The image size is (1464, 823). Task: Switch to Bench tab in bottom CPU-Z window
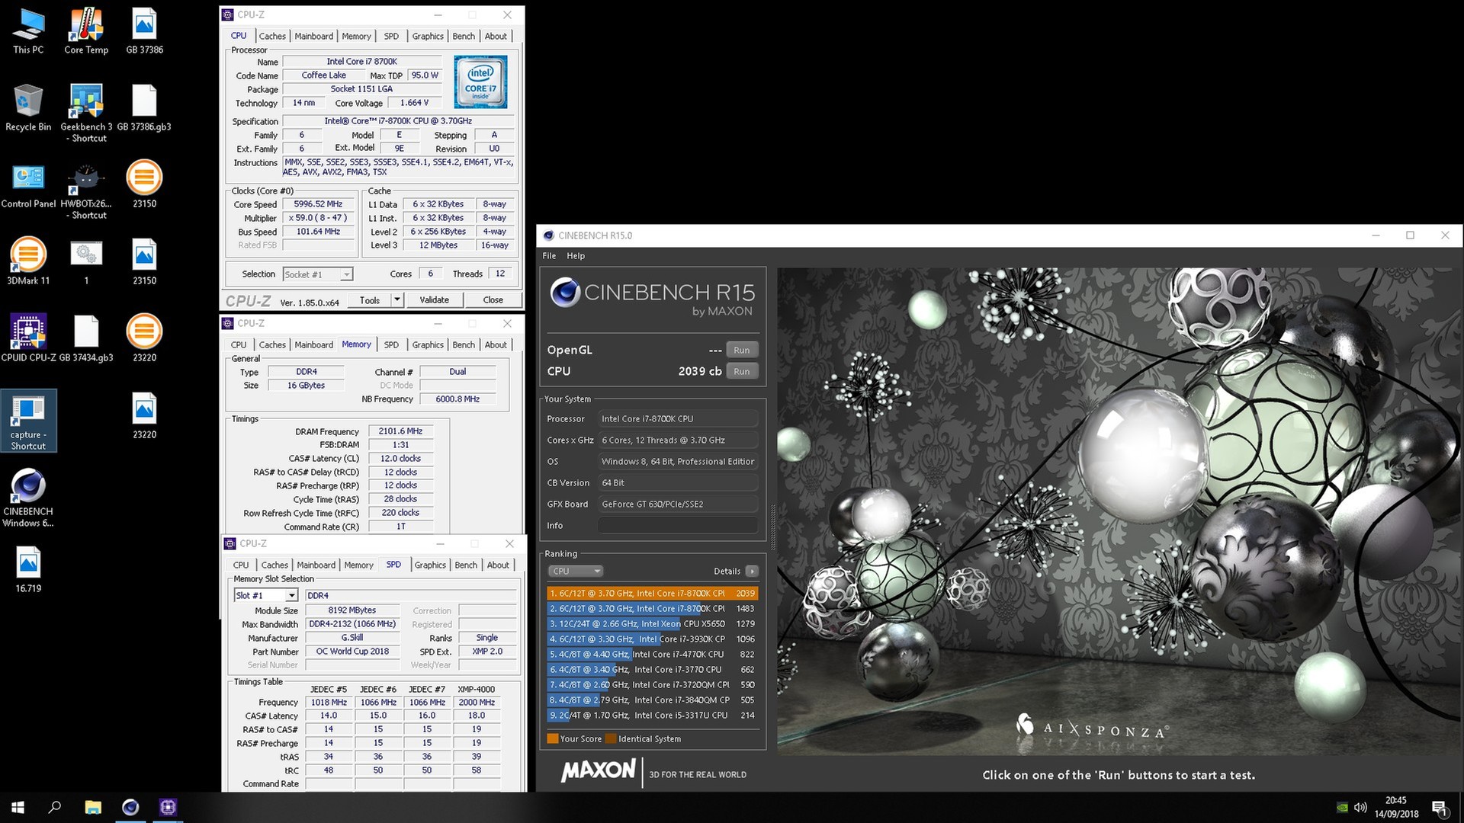(466, 565)
